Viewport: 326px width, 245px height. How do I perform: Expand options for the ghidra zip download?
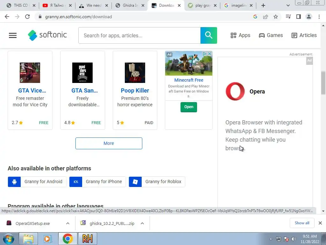point(142,223)
